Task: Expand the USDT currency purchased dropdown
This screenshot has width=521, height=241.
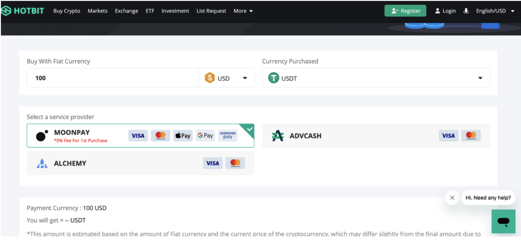Action: tap(480, 78)
